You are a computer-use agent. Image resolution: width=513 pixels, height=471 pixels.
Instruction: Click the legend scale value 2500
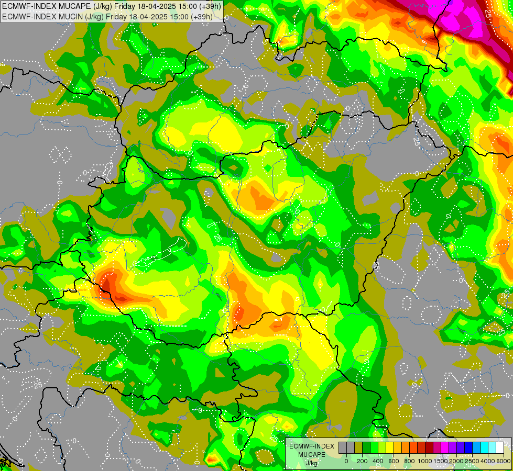pos(472,461)
